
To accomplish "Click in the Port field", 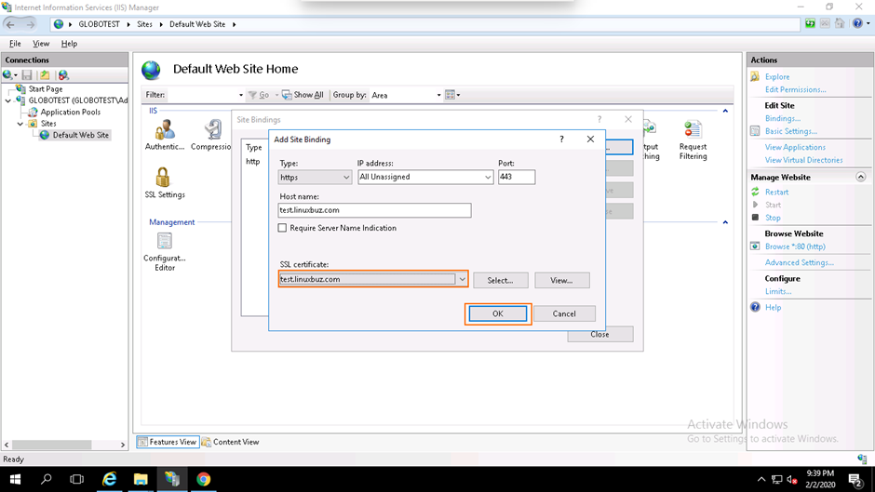I will [517, 177].
